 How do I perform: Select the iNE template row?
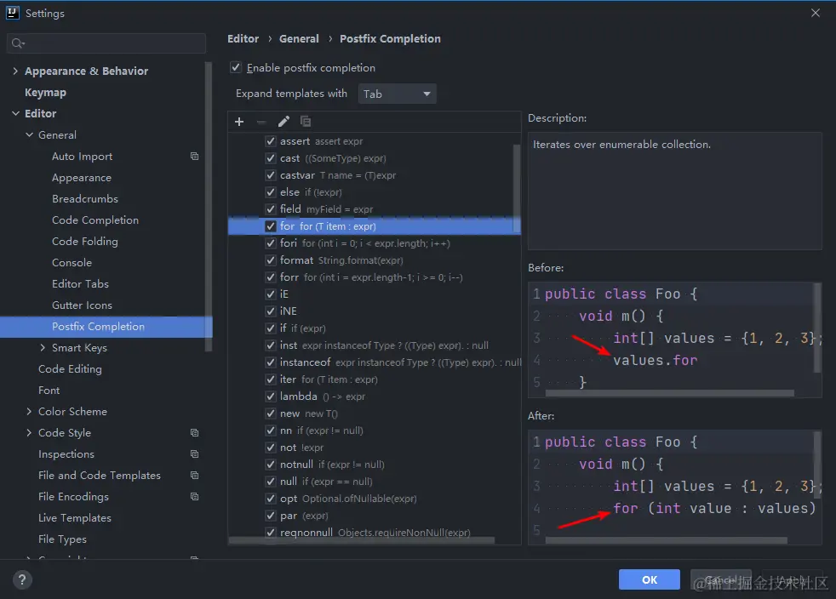click(375, 311)
